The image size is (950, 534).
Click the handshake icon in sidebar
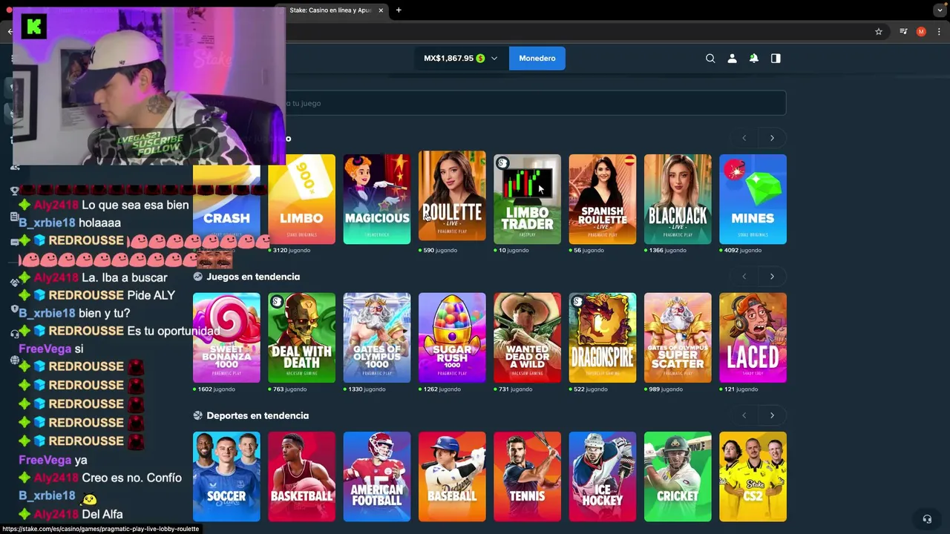pyautogui.click(x=14, y=282)
